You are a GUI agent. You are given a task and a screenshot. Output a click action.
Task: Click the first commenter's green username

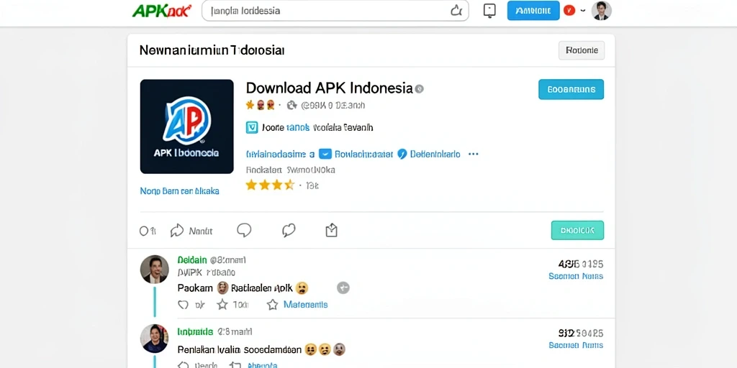192,259
